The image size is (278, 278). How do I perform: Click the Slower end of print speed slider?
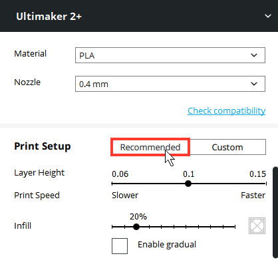coord(125,196)
